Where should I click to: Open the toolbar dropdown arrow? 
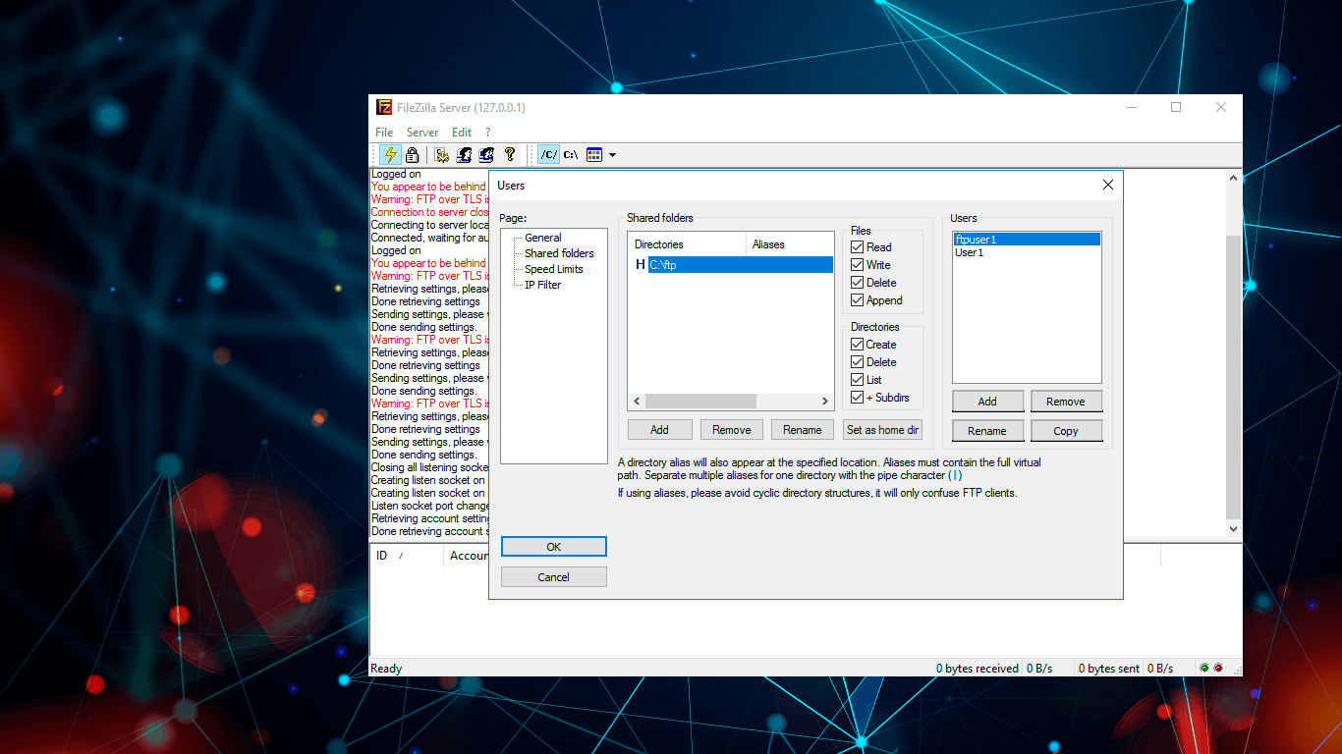coord(611,154)
